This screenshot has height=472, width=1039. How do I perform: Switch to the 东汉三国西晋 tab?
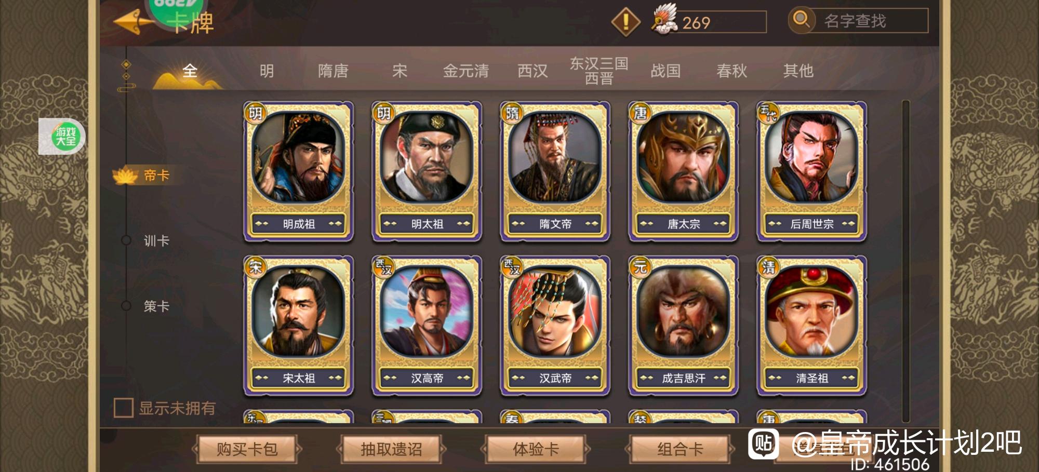pos(599,71)
